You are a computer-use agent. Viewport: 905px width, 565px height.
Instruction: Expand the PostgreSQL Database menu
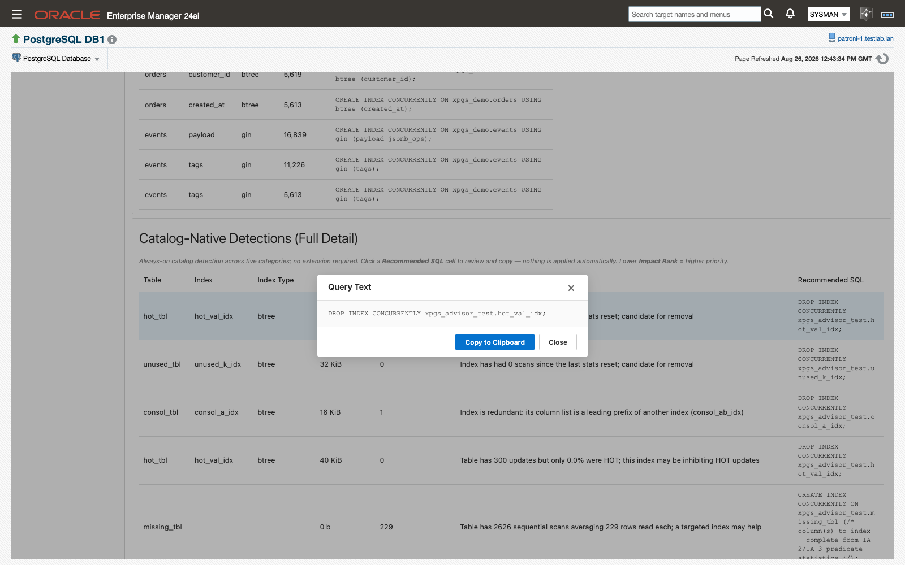click(56, 59)
